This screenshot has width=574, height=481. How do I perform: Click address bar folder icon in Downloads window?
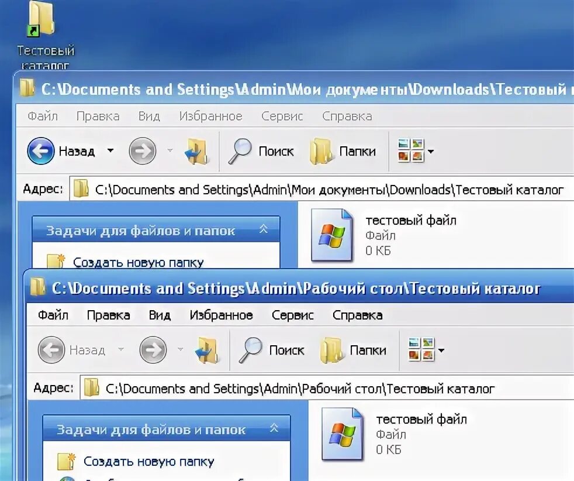point(81,188)
